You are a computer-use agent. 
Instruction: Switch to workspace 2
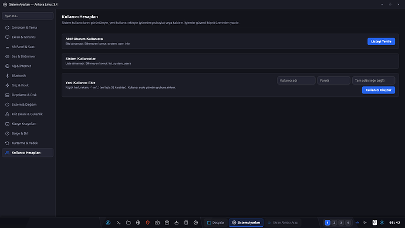click(334, 223)
